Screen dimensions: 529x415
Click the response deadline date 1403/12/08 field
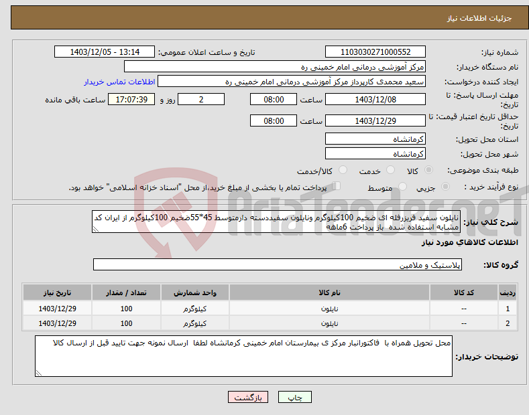(x=375, y=99)
